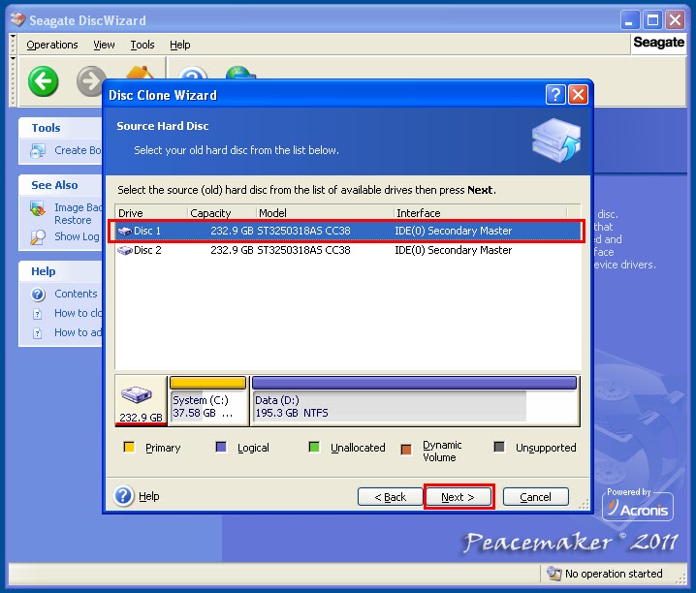Screen dimensions: 696x593
Task: Click the grey Unsupported legend swatch
Action: pos(499,447)
